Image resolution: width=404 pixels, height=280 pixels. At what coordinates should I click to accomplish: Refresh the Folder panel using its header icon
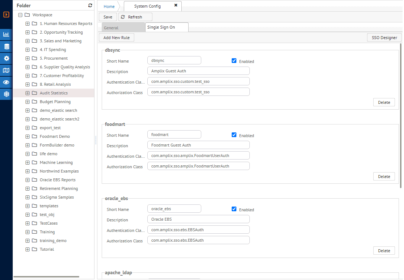click(x=90, y=5)
